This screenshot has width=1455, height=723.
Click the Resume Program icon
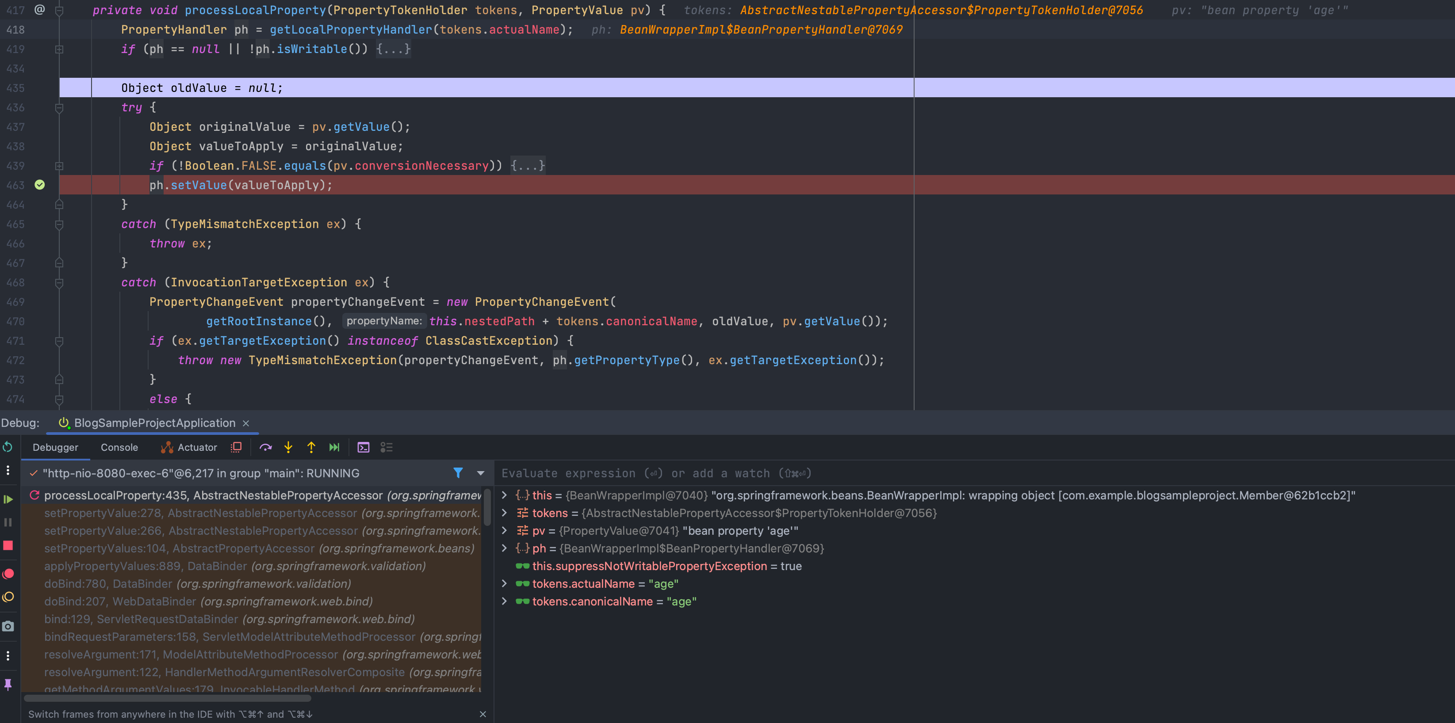(8, 499)
